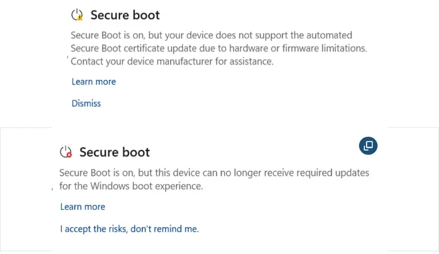Open Learn more under the certificate update warning
The width and height of the screenshot is (439, 254).
tap(94, 82)
